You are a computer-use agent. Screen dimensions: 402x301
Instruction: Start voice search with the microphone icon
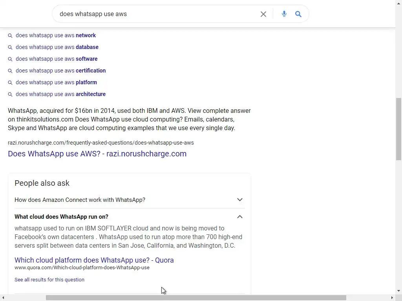click(284, 14)
